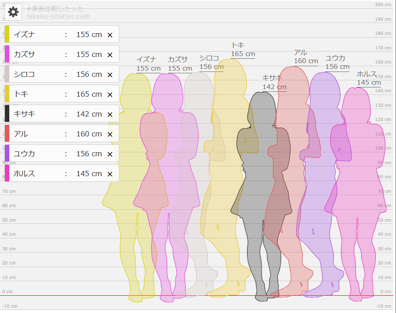Click the X beside トキ 165 cm

click(x=110, y=94)
